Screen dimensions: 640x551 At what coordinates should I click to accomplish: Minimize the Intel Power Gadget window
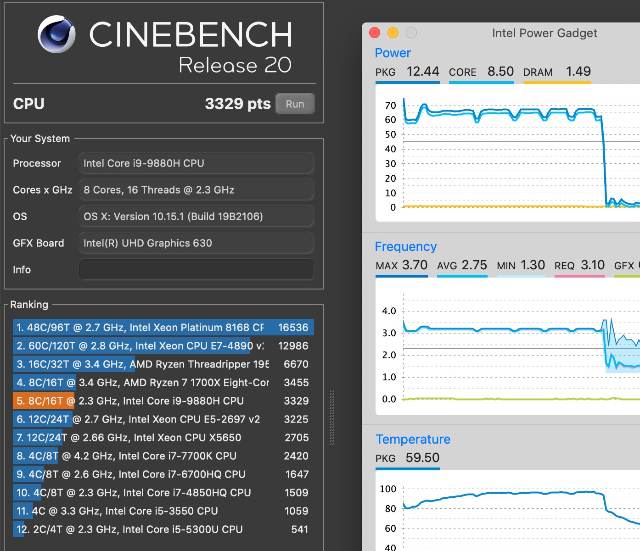(x=393, y=33)
